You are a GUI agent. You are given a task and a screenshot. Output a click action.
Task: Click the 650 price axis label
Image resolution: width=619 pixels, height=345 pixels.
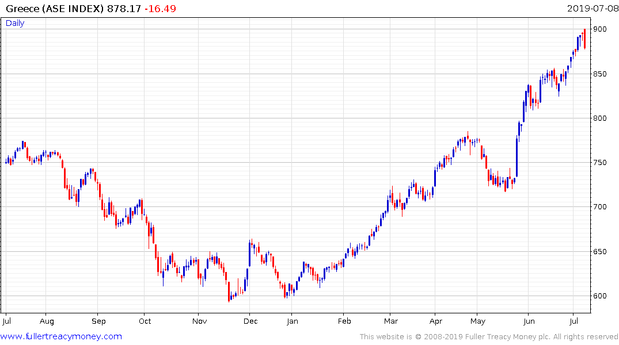[x=599, y=251]
